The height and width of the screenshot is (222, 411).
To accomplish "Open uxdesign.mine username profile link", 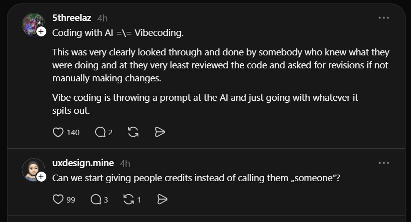I will [83, 163].
